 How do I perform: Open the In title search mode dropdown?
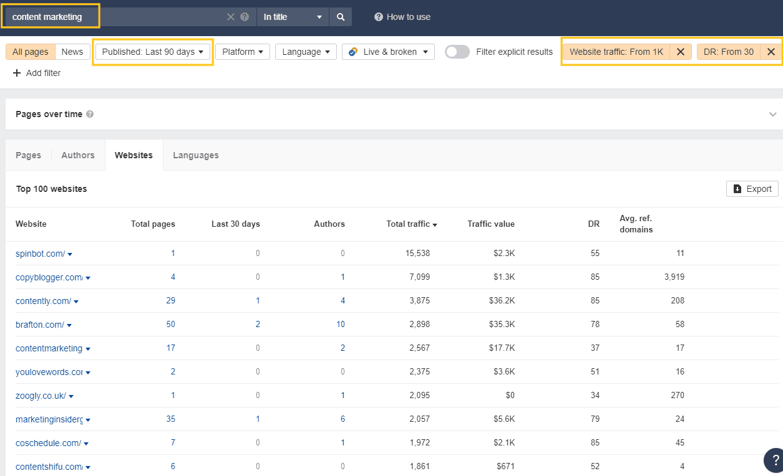click(x=293, y=17)
